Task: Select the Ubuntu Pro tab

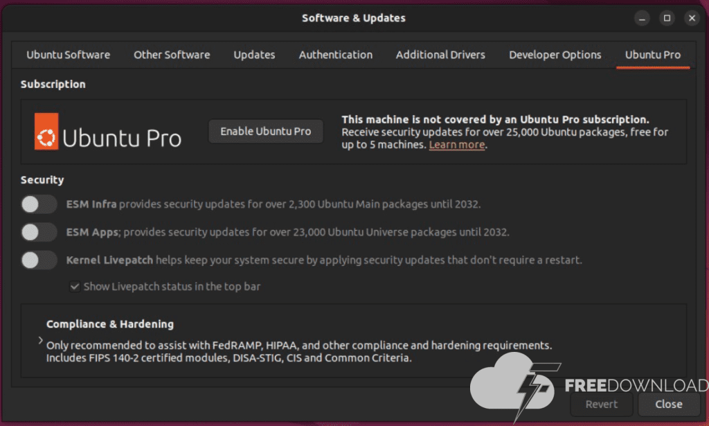Action: click(x=653, y=55)
